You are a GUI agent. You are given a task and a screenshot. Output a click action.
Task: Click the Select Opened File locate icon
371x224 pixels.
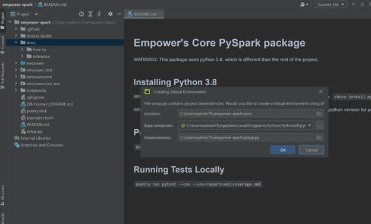pos(81,14)
